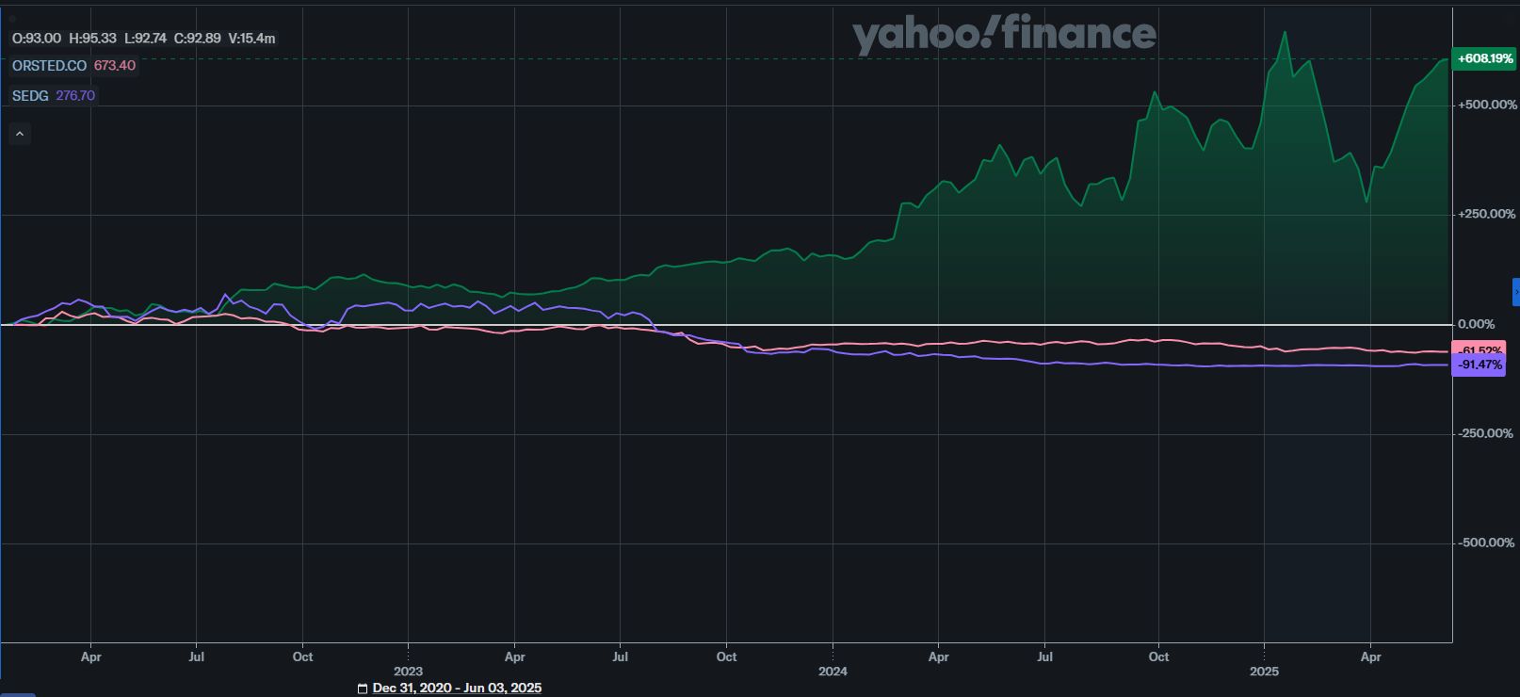Image resolution: width=1520 pixels, height=697 pixels.
Task: Click the ORSTED.CO price value 673.40
Action: tap(115, 66)
